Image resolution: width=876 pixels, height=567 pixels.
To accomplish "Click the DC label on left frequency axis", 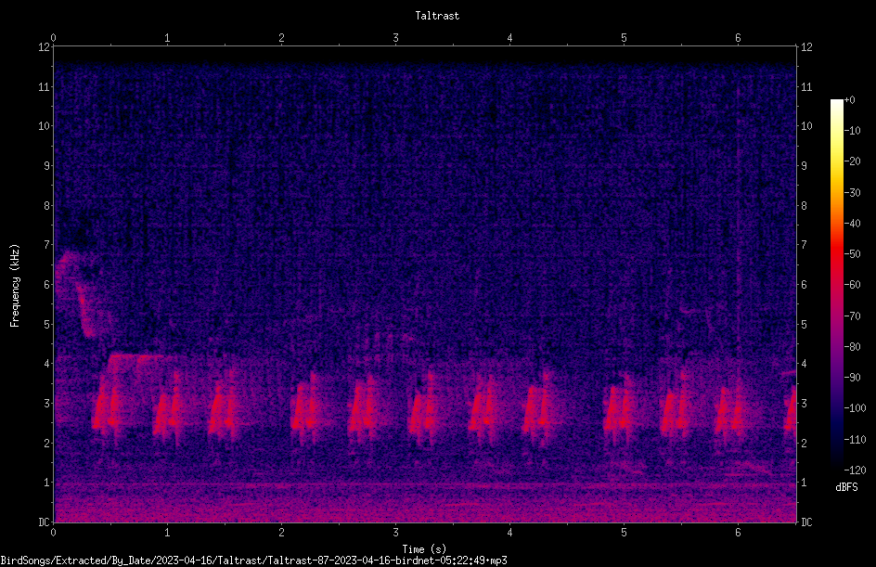I will (44, 522).
